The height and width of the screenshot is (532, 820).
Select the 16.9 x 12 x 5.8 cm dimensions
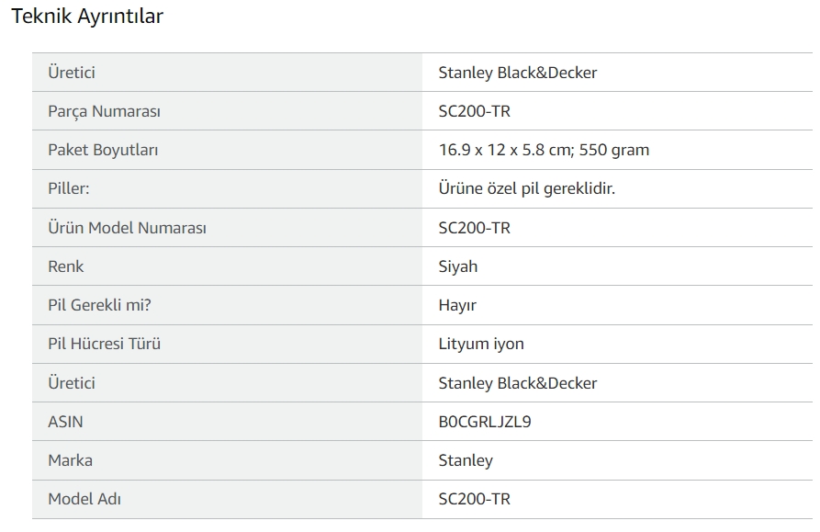505,150
